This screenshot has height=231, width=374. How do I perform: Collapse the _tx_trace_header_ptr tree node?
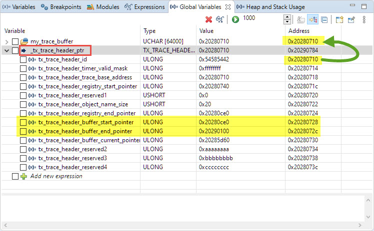[6, 50]
